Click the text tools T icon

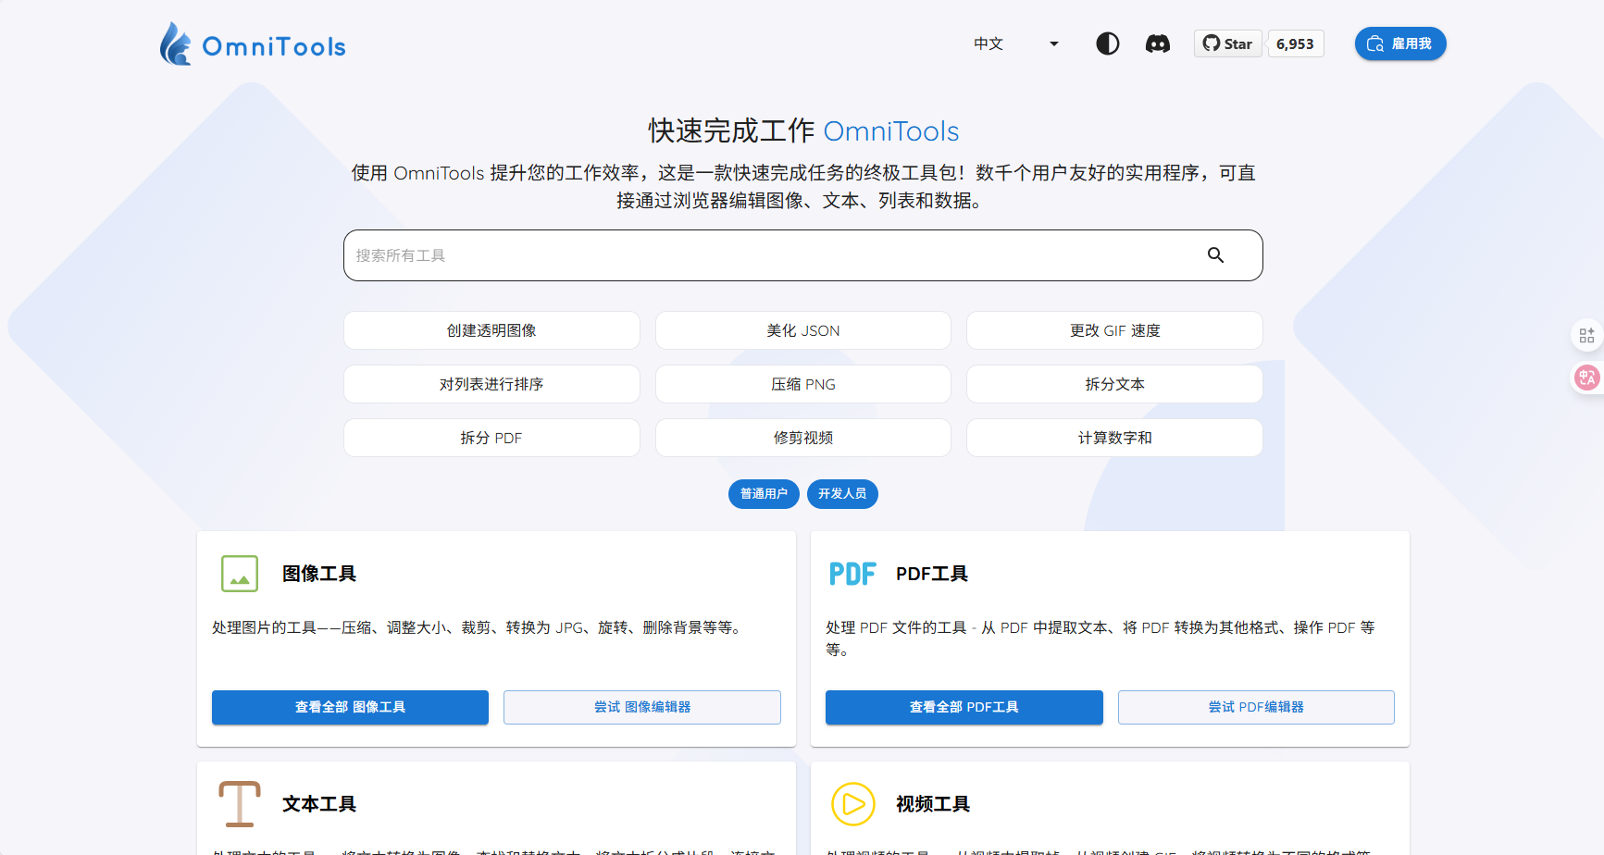[x=240, y=803]
